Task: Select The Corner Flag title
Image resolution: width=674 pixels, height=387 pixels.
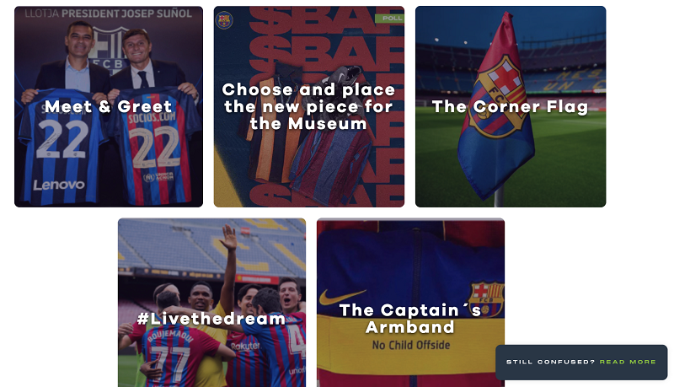Action: 510,106
